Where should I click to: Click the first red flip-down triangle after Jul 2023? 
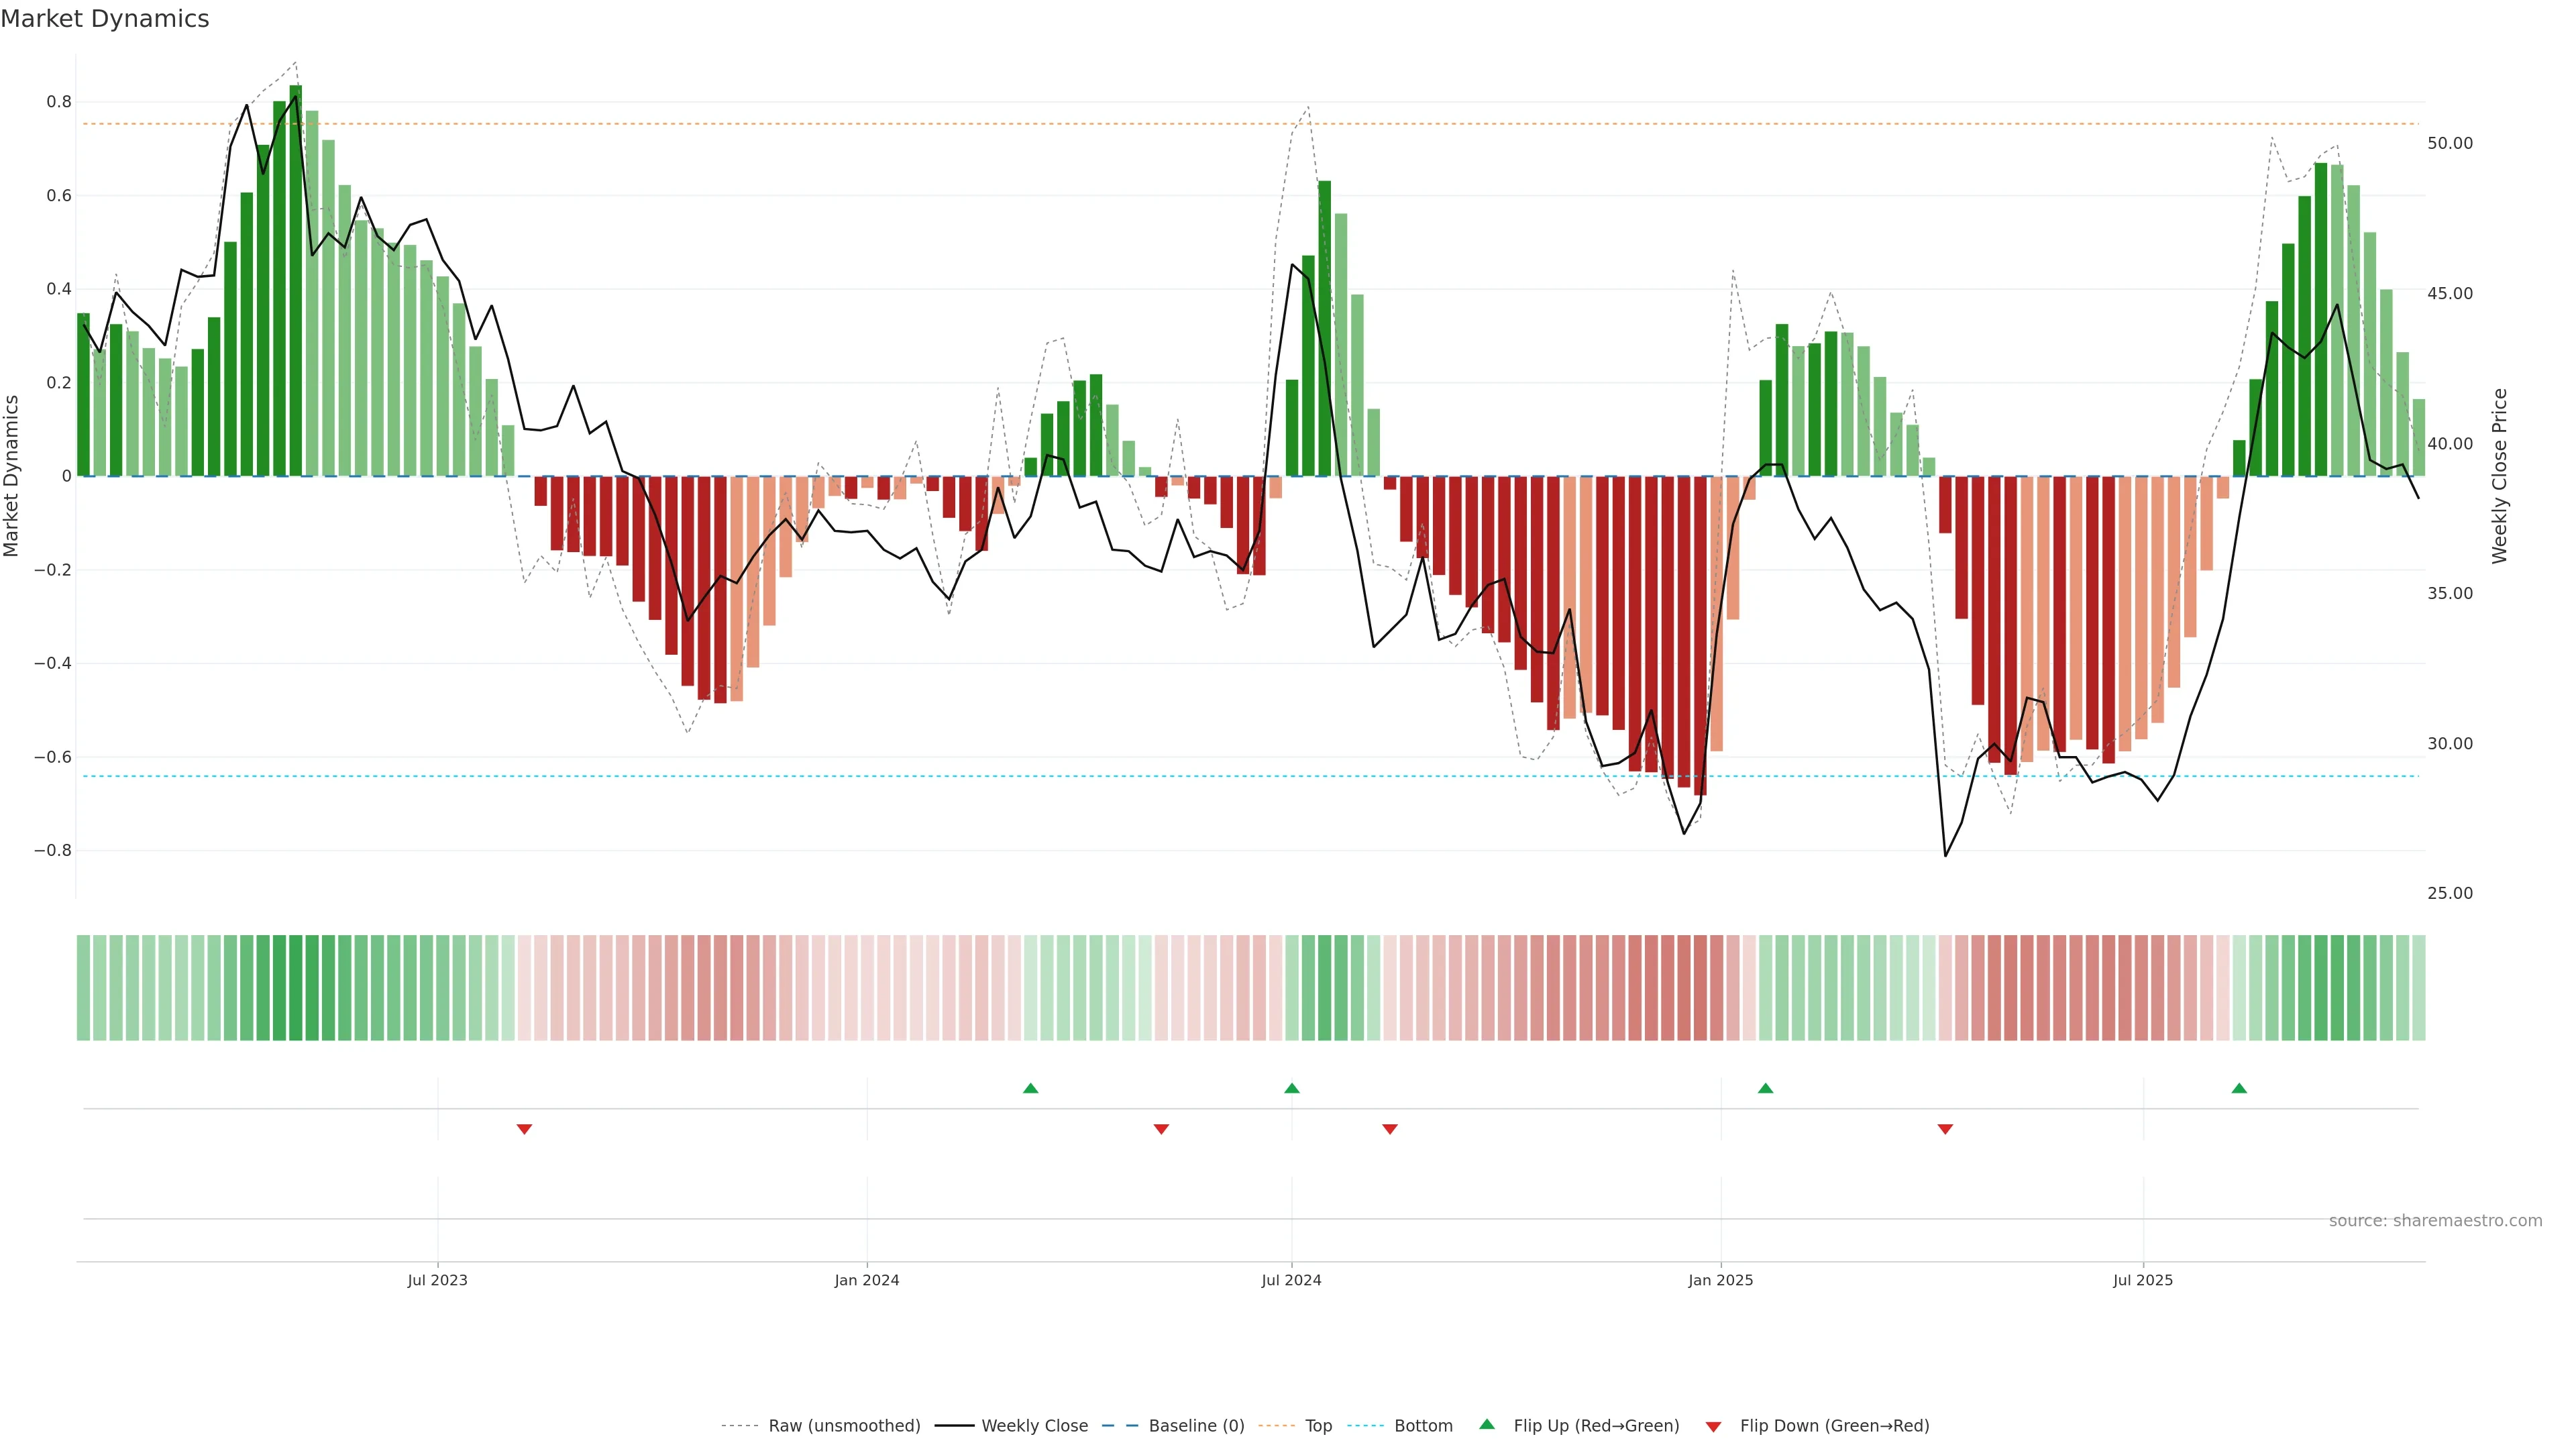524,1129
